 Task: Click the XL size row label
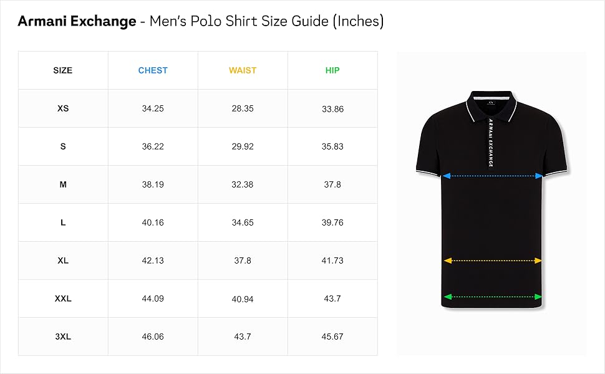pyautogui.click(x=63, y=261)
